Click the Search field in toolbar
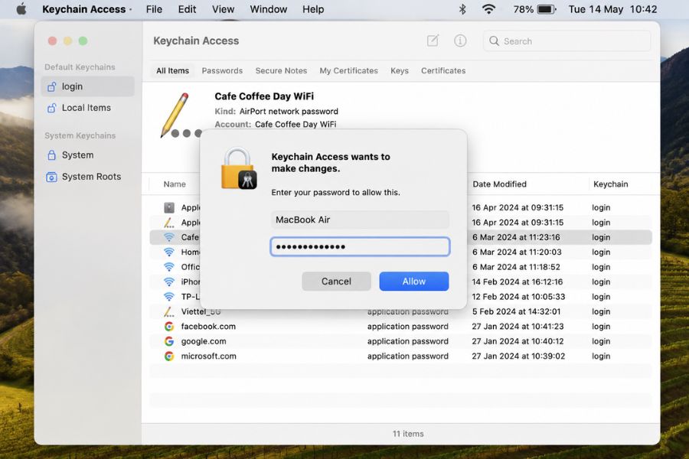The width and height of the screenshot is (689, 459). pos(567,41)
